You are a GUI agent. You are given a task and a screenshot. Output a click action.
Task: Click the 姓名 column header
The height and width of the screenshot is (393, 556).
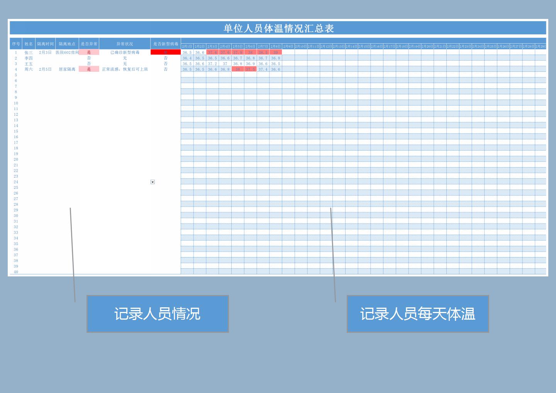[x=29, y=44]
